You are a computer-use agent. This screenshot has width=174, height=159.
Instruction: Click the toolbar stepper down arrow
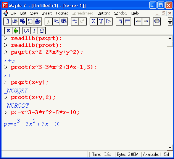(x=170, y=23)
